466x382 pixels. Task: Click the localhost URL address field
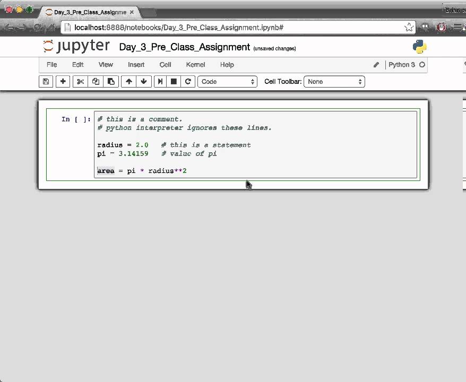click(238, 28)
